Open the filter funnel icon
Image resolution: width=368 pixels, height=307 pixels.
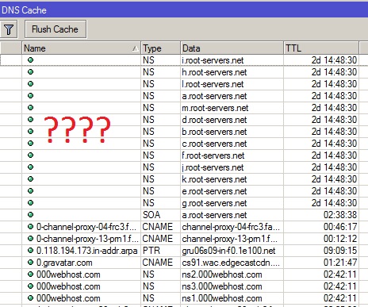point(9,29)
